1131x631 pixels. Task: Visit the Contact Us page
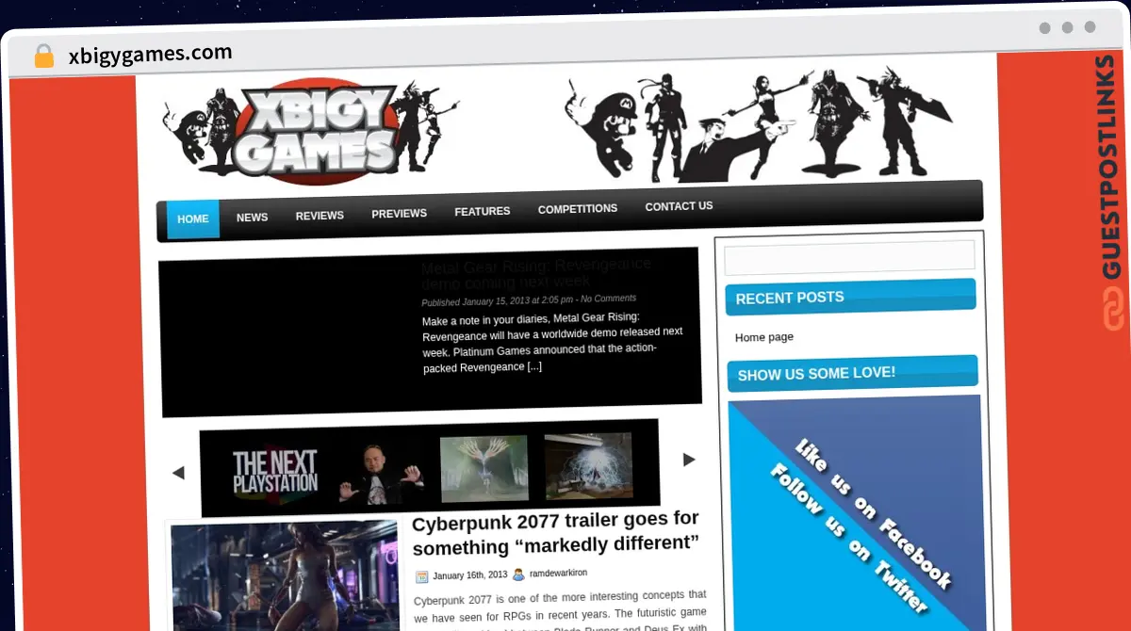click(679, 206)
